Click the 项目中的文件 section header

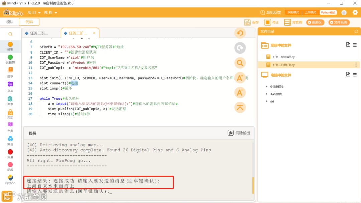click(281, 45)
